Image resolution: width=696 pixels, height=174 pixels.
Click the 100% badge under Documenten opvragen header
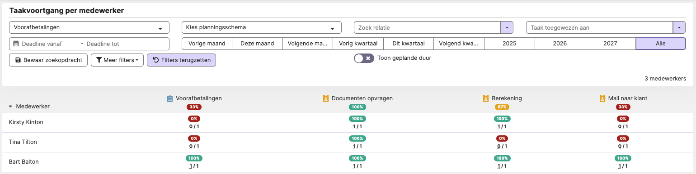(357, 107)
